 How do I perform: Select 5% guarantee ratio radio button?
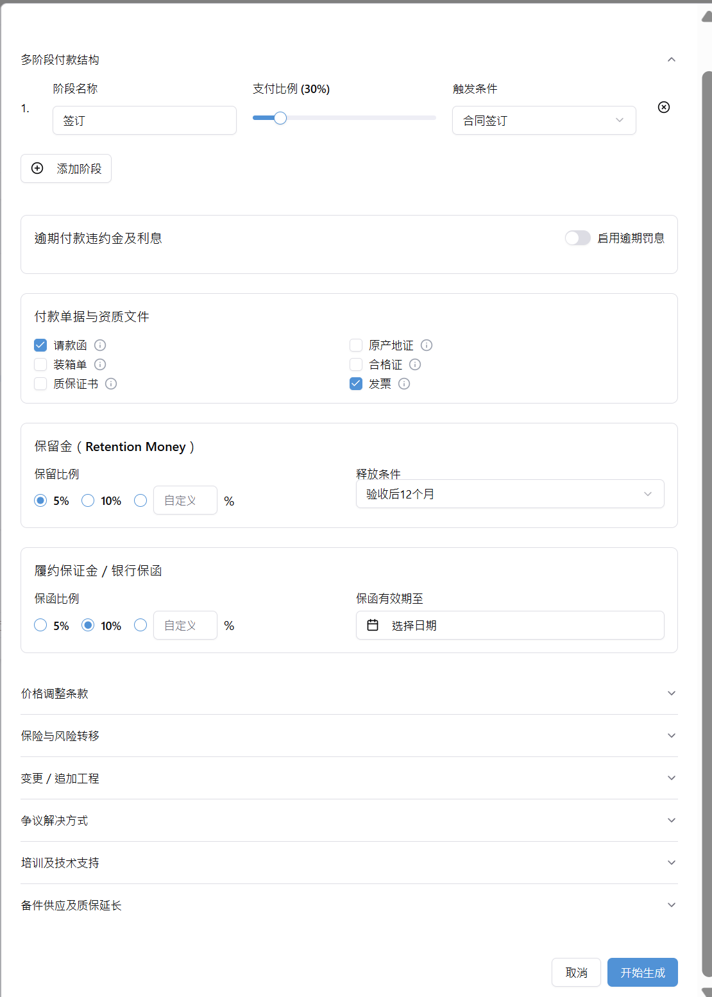[40, 625]
